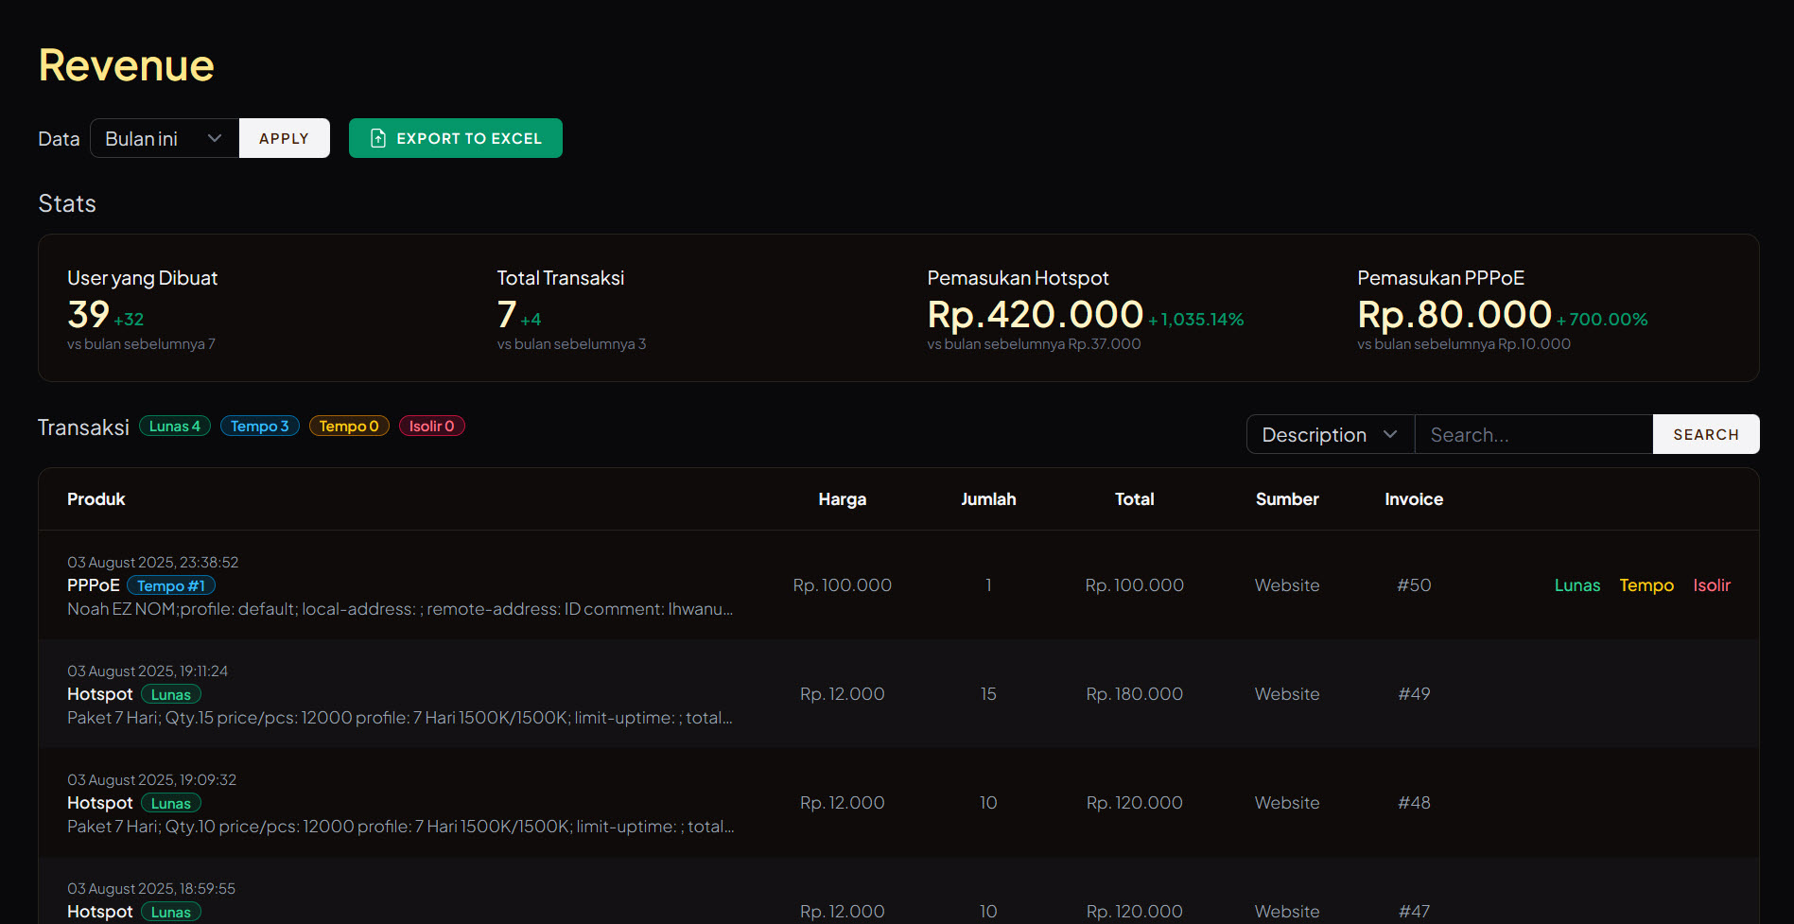Click the Lunas tag on invoice #48 row
1794x924 pixels.
[x=171, y=804]
